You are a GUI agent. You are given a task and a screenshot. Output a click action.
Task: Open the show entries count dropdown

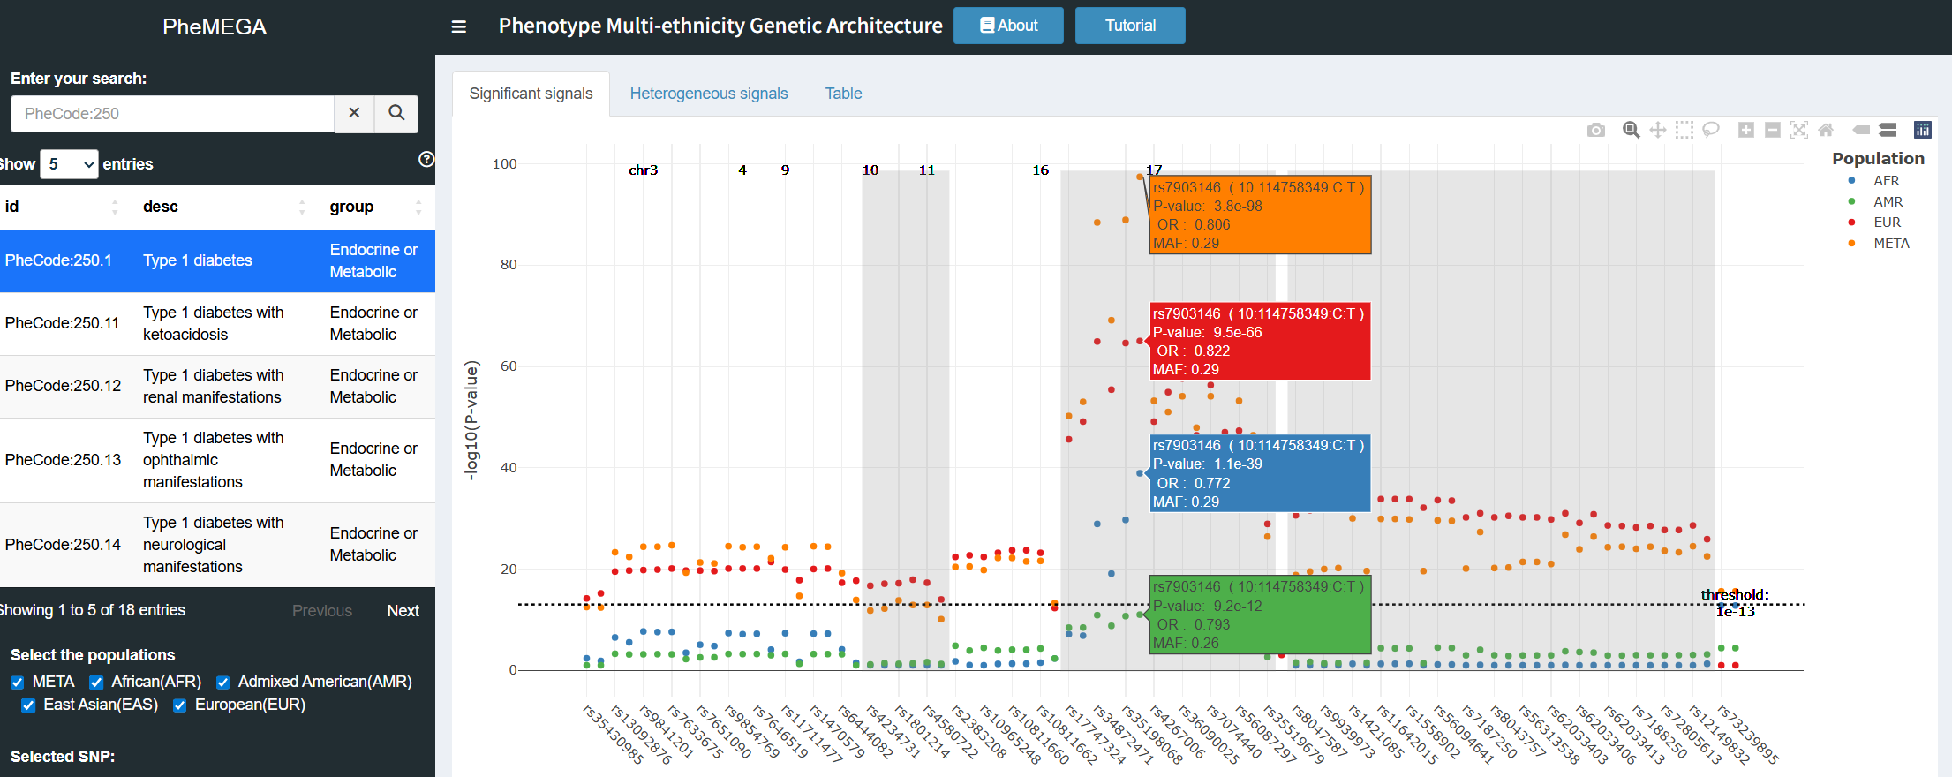(x=69, y=164)
